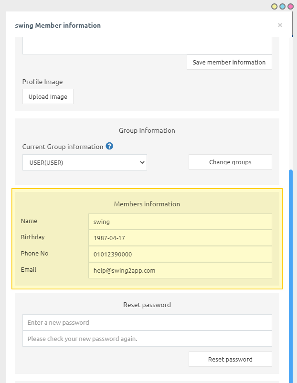Click the Upload Image button

(48, 96)
